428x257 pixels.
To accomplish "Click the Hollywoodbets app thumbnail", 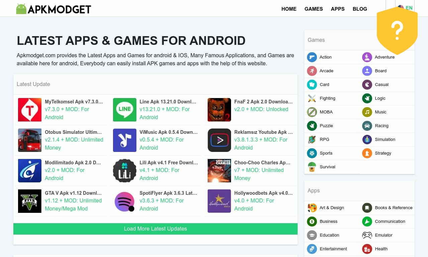I will coord(219,201).
